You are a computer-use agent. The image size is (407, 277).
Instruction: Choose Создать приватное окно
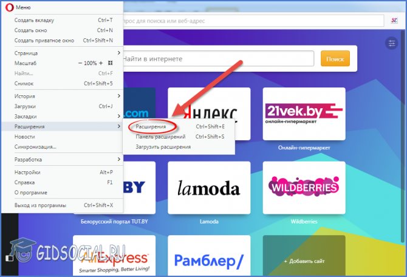[63, 41]
